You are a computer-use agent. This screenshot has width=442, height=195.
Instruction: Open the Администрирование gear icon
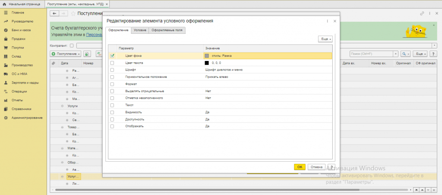[6, 118]
